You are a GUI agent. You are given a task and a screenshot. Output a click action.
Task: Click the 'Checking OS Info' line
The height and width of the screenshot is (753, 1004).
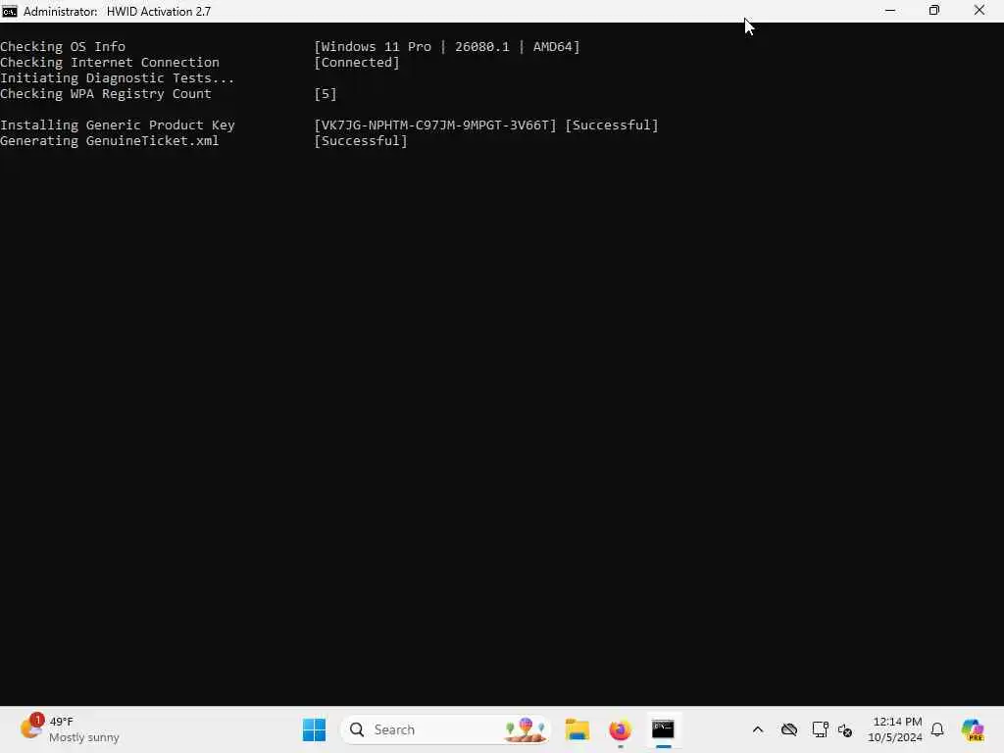(63, 47)
